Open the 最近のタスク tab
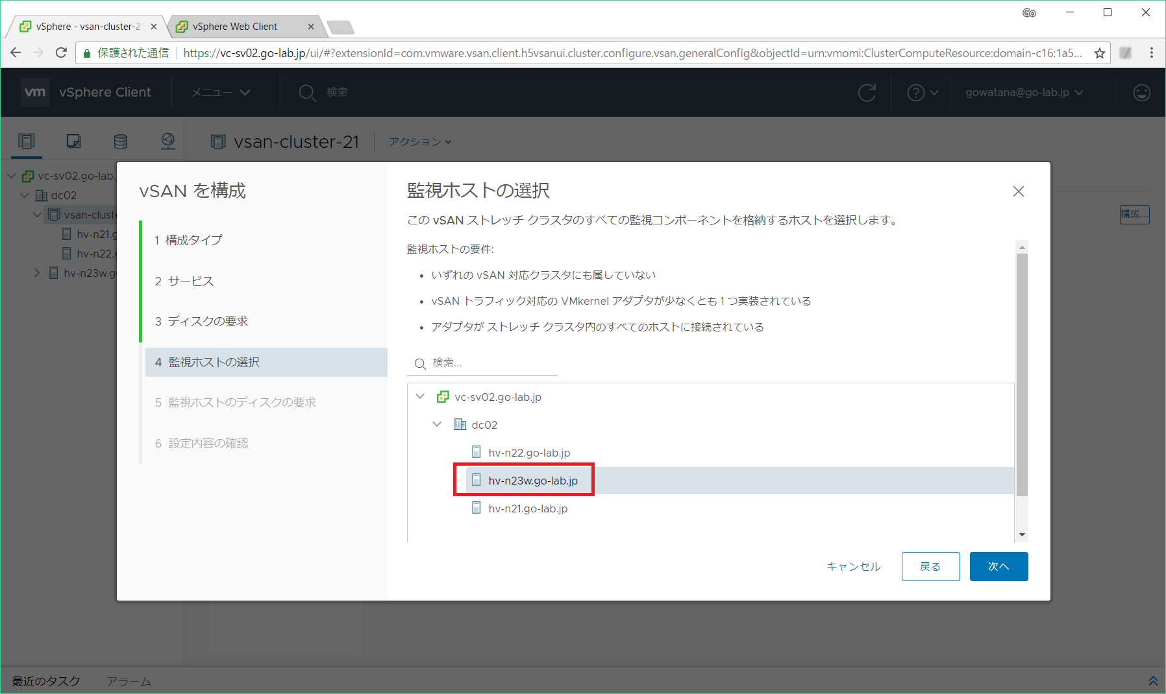 pos(46,681)
